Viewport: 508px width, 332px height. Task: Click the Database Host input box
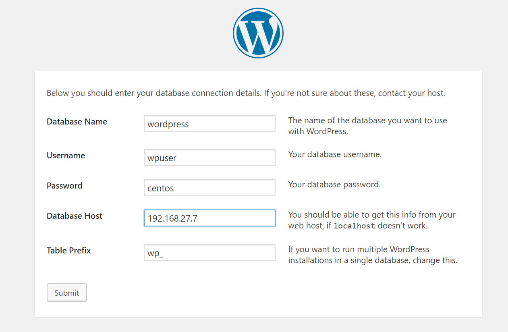(209, 218)
